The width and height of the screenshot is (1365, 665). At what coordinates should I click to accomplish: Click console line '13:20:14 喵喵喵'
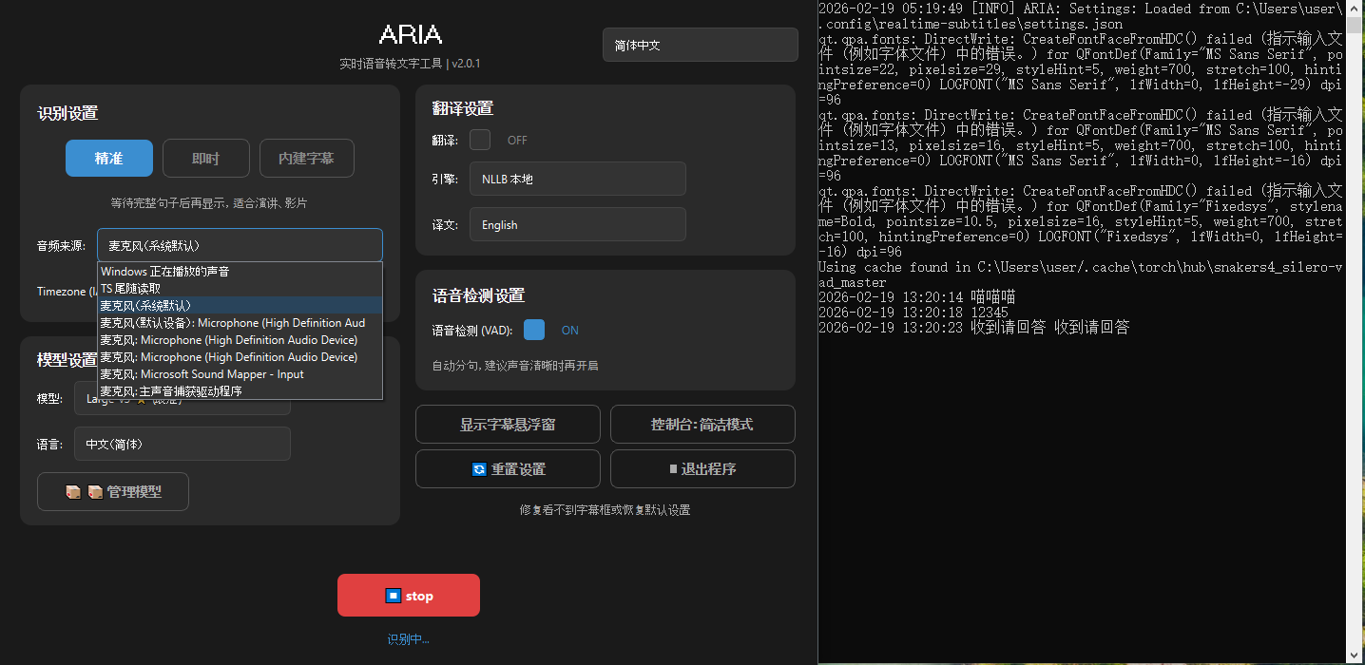tap(917, 297)
